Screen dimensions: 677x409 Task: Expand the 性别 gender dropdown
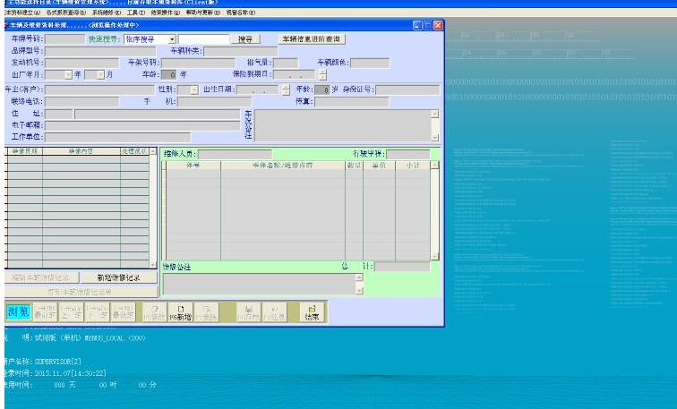[x=194, y=89]
